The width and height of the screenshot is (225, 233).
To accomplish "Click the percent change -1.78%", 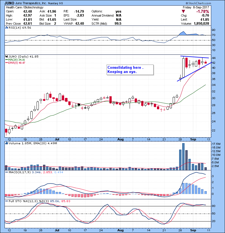I will click(x=203, y=12).
